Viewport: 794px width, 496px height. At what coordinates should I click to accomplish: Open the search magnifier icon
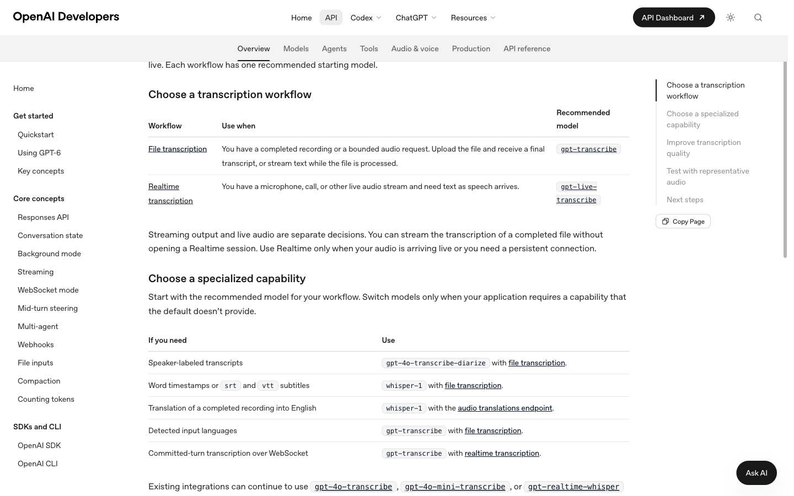(x=758, y=18)
